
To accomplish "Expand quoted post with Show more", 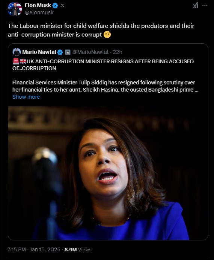I will pyautogui.click(x=26, y=97).
